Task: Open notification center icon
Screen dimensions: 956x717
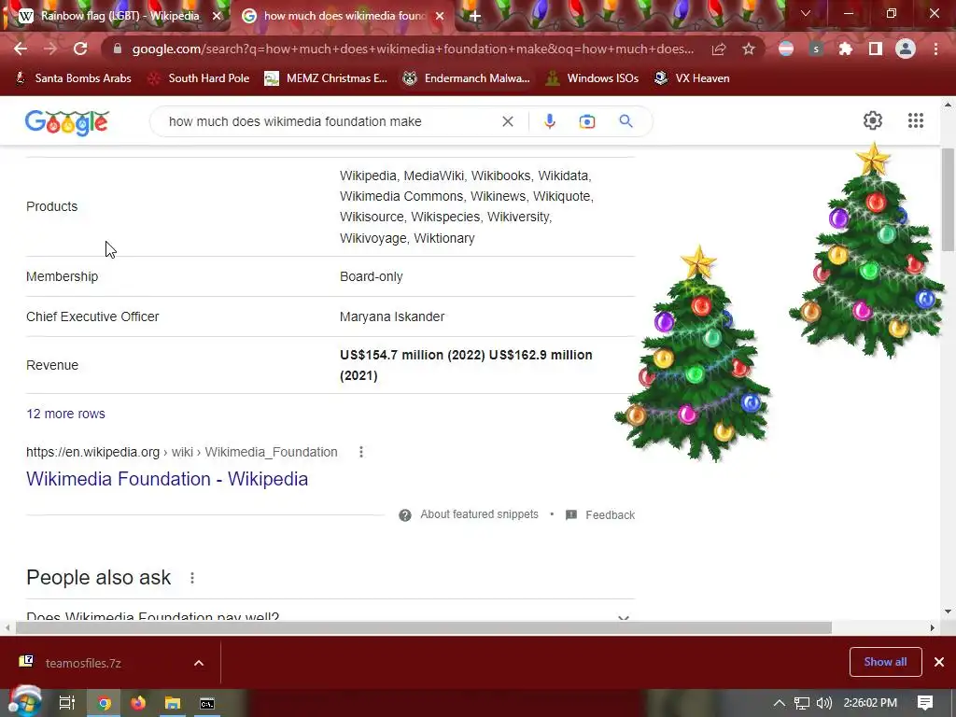Action: click(925, 703)
